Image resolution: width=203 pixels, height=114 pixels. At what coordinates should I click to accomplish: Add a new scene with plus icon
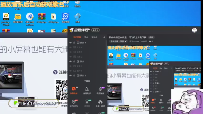[x=104, y=37]
